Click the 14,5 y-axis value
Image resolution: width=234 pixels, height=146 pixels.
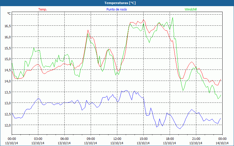[8, 70]
